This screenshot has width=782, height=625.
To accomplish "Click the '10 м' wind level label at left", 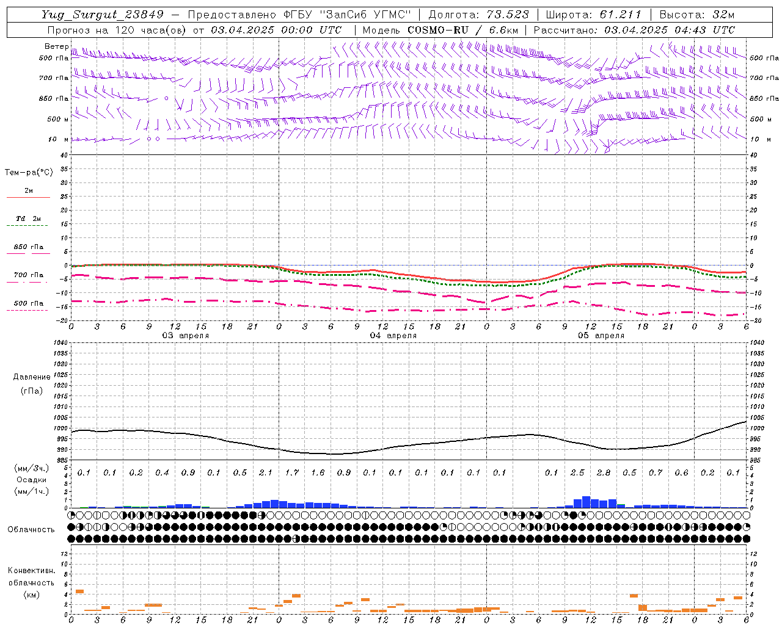I will [59, 139].
